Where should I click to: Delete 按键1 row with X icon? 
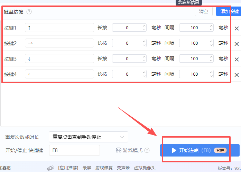pyautogui.click(x=237, y=29)
